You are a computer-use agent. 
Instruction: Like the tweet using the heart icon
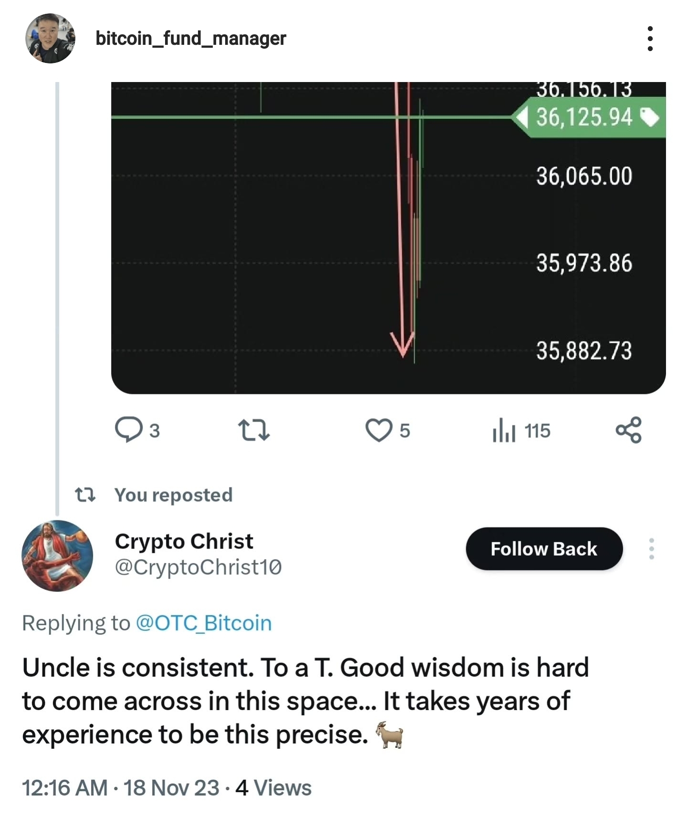(x=379, y=431)
